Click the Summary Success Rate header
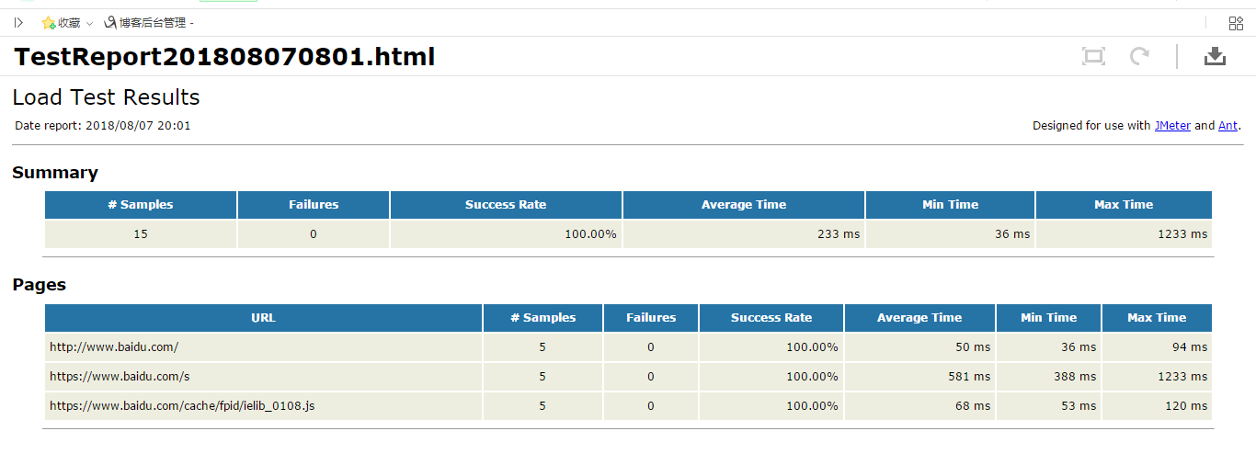Viewport: 1256px width, 454px height. pyautogui.click(x=506, y=205)
